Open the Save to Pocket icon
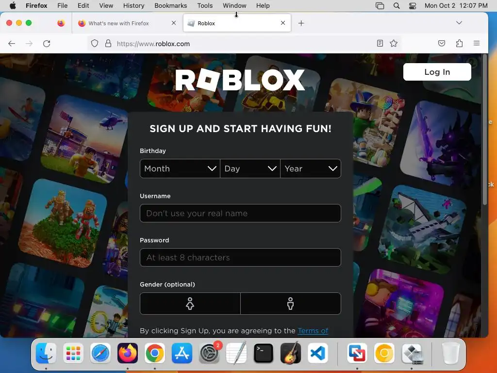The height and width of the screenshot is (373, 497). pyautogui.click(x=442, y=43)
